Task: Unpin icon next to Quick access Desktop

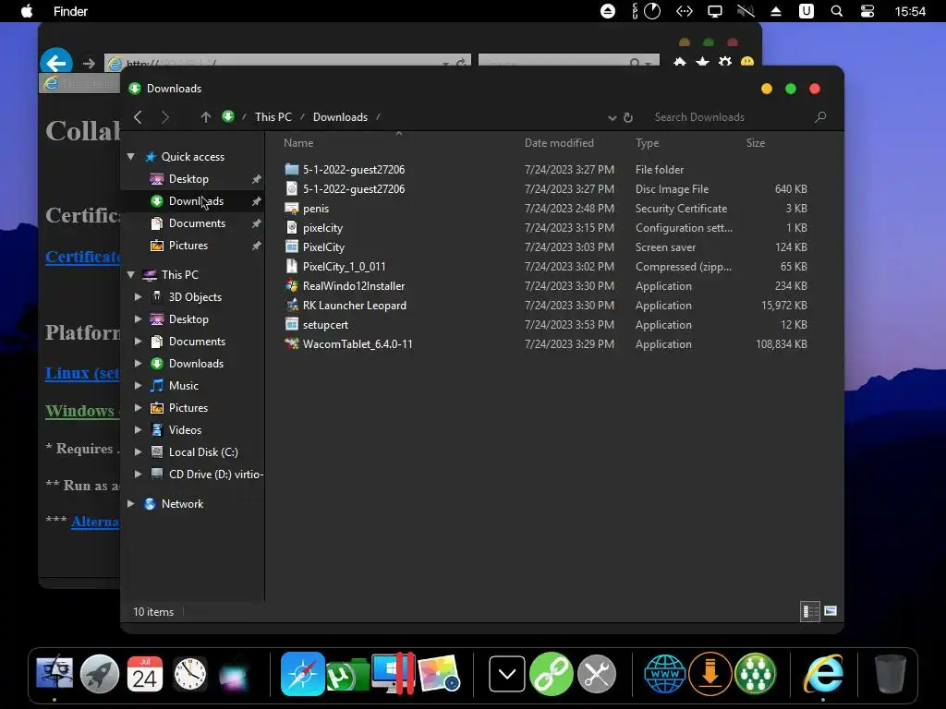Action: click(257, 179)
